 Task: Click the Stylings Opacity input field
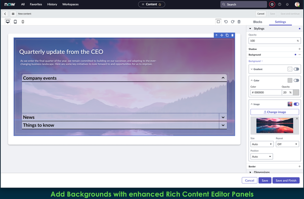pos(275,41)
